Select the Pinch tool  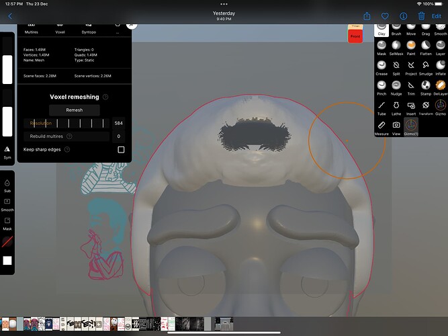coord(382,88)
